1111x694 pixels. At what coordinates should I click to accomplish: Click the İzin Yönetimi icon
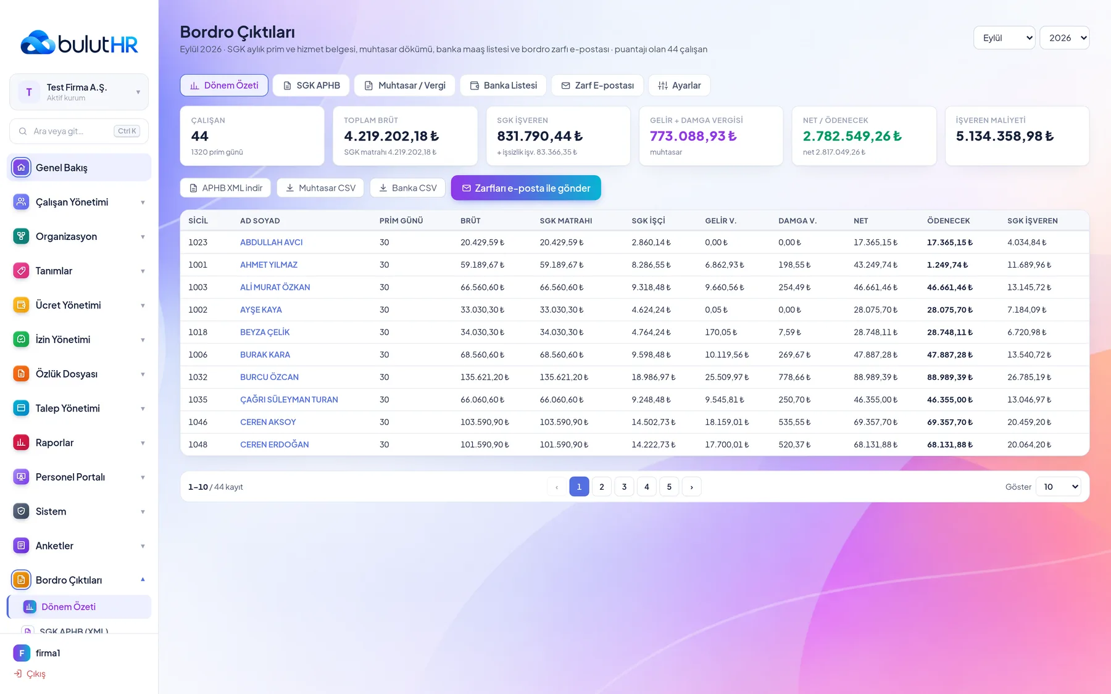click(21, 339)
